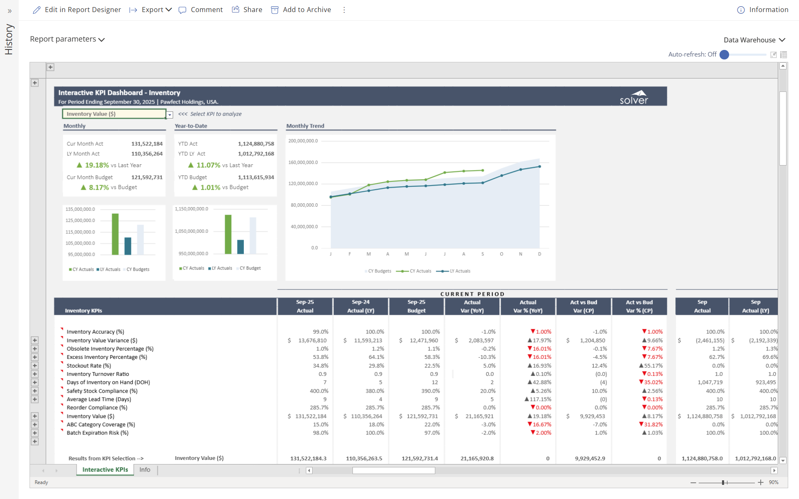Expand the Inventory Value Variance row group
Viewport: 799px width, 499px height.
(35, 340)
